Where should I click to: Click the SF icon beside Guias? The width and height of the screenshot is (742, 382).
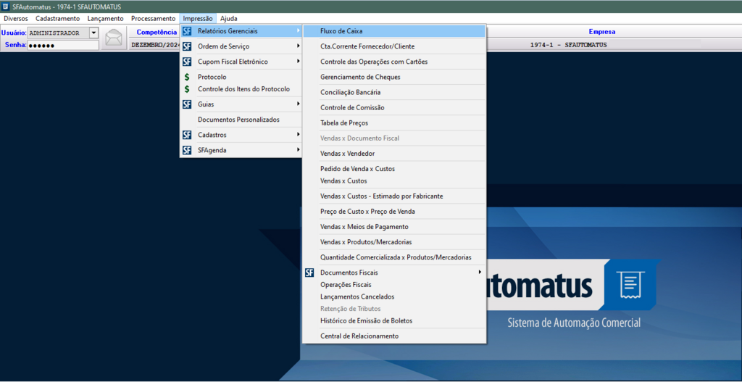[x=187, y=104]
